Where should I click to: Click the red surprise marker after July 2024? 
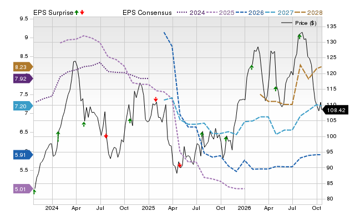pyautogui.click(x=106, y=136)
